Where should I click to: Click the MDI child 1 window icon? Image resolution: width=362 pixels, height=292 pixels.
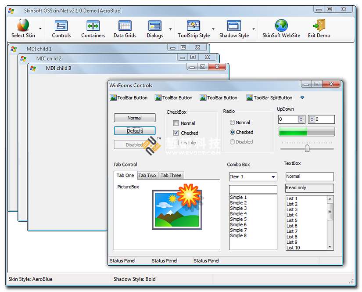[x=14, y=49]
